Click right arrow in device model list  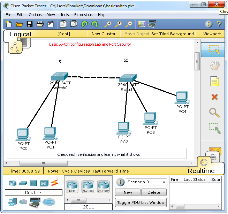tap(109, 200)
